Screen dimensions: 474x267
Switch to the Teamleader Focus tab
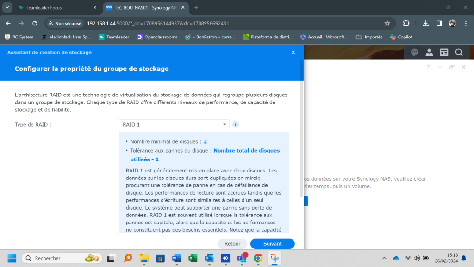[x=56, y=8]
